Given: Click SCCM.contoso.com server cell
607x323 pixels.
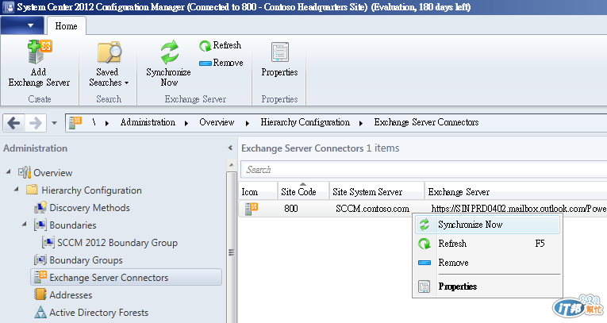Looking at the screenshot, I should coord(372,209).
